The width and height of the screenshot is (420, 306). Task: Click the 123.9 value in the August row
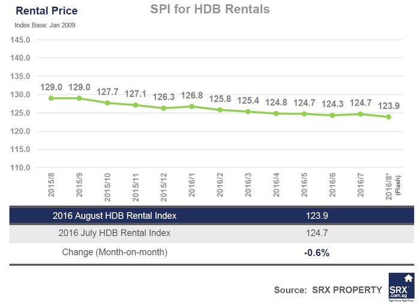[x=317, y=216]
